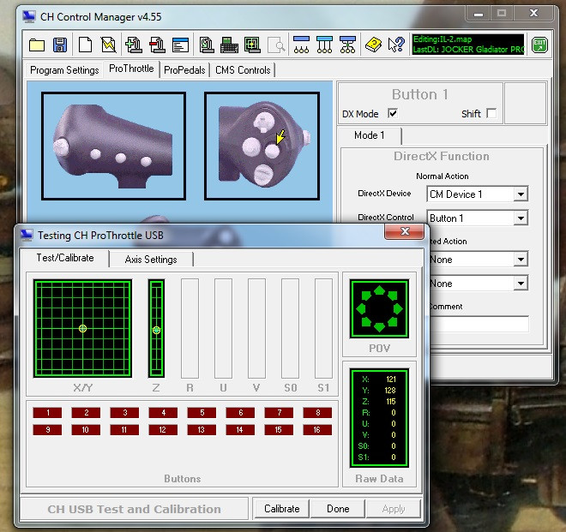Open the Axis Settings tab
566x532 pixels.
(x=150, y=260)
